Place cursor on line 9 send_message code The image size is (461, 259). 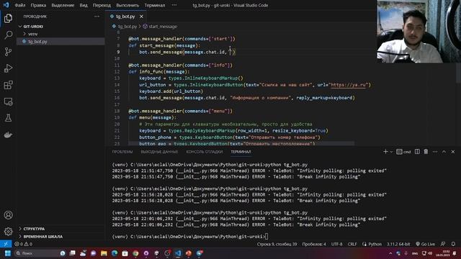tap(187, 52)
